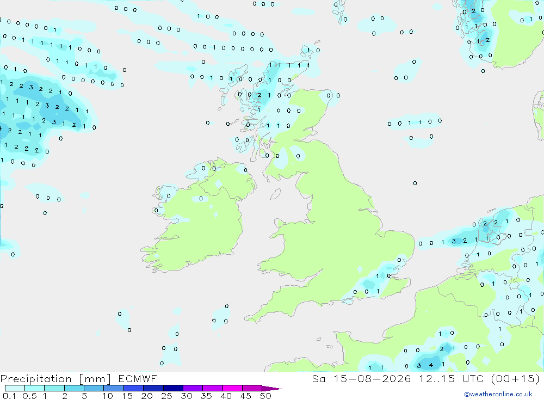Screen dimensions: 544x399
Task: Click the '45' legend scale value
Action: (x=246, y=396)
